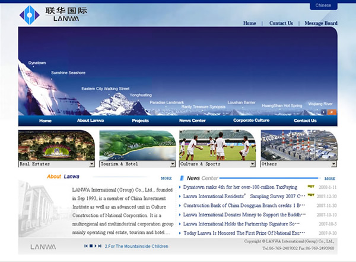Click MORE beside About Lanwa
The width and height of the screenshot is (356, 262).
[x=166, y=178]
